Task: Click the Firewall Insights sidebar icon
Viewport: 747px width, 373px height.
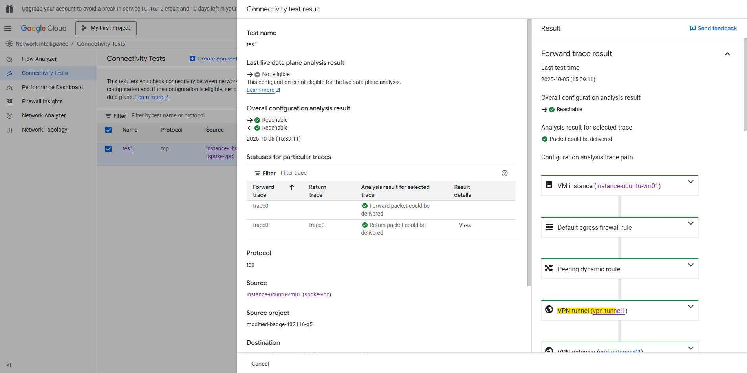Action: [x=9, y=101]
